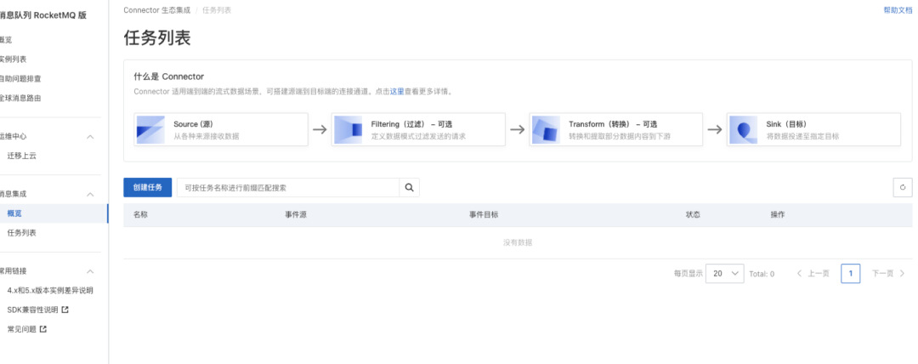918x364 pixels.
Task: Click the Sink (目标) illustration icon
Action: click(x=744, y=130)
